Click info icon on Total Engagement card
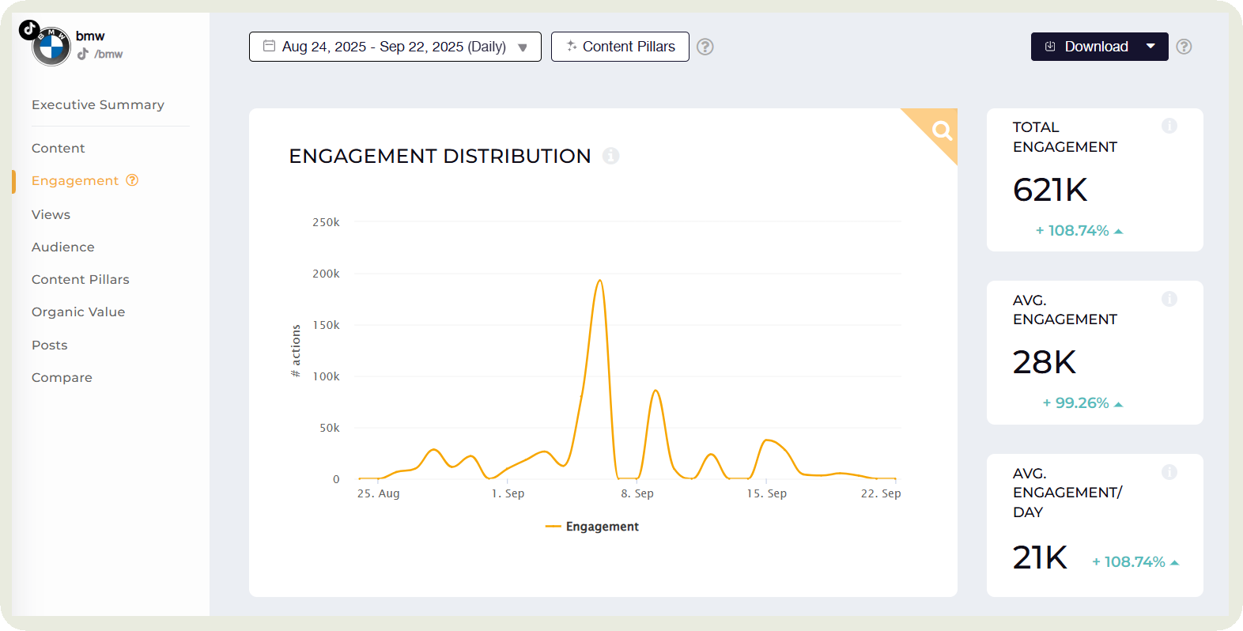This screenshot has width=1243, height=631. [x=1169, y=127]
